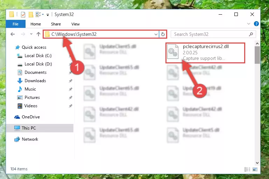Switch to the Share ribbon tab
Screen dimensions: 269x179
(x=56, y=24)
